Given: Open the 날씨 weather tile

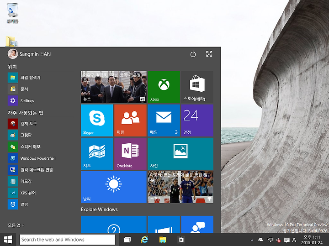Looking at the screenshot, I should coord(113,187).
